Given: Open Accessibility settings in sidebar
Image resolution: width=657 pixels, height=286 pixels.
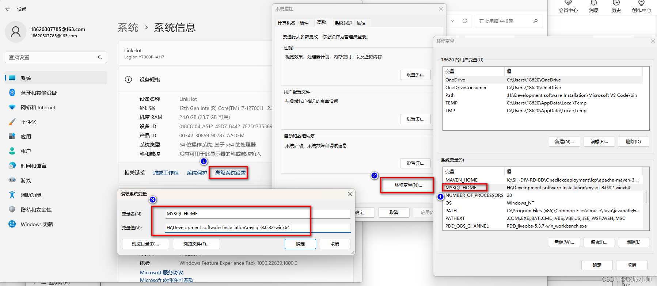Looking at the screenshot, I should (x=56, y=195).
